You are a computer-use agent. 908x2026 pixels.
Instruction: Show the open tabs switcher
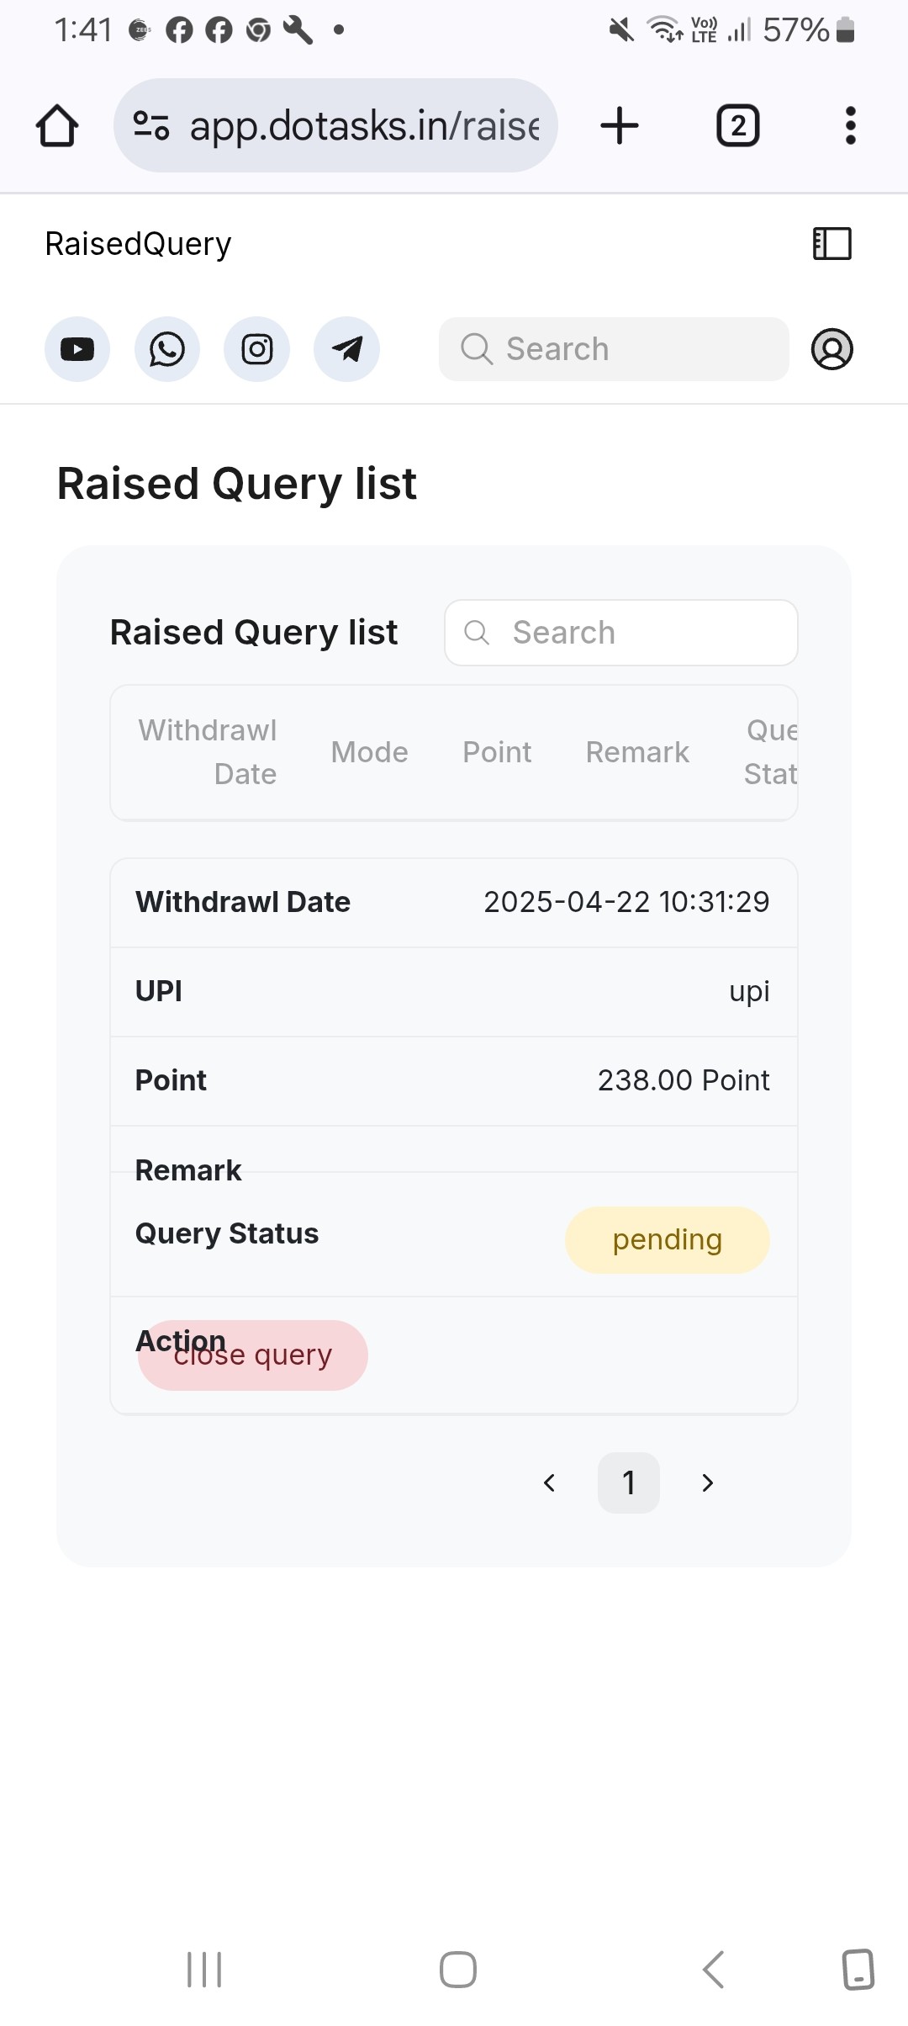[738, 126]
